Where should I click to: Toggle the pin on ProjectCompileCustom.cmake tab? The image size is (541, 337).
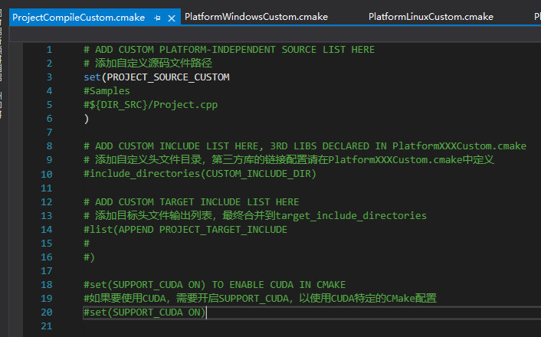(157, 17)
